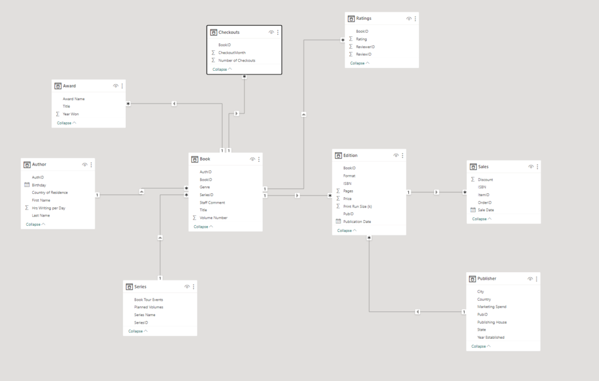Image resolution: width=599 pixels, height=381 pixels.
Task: Toggle the Sales table visibility eye
Action: tap(531, 167)
